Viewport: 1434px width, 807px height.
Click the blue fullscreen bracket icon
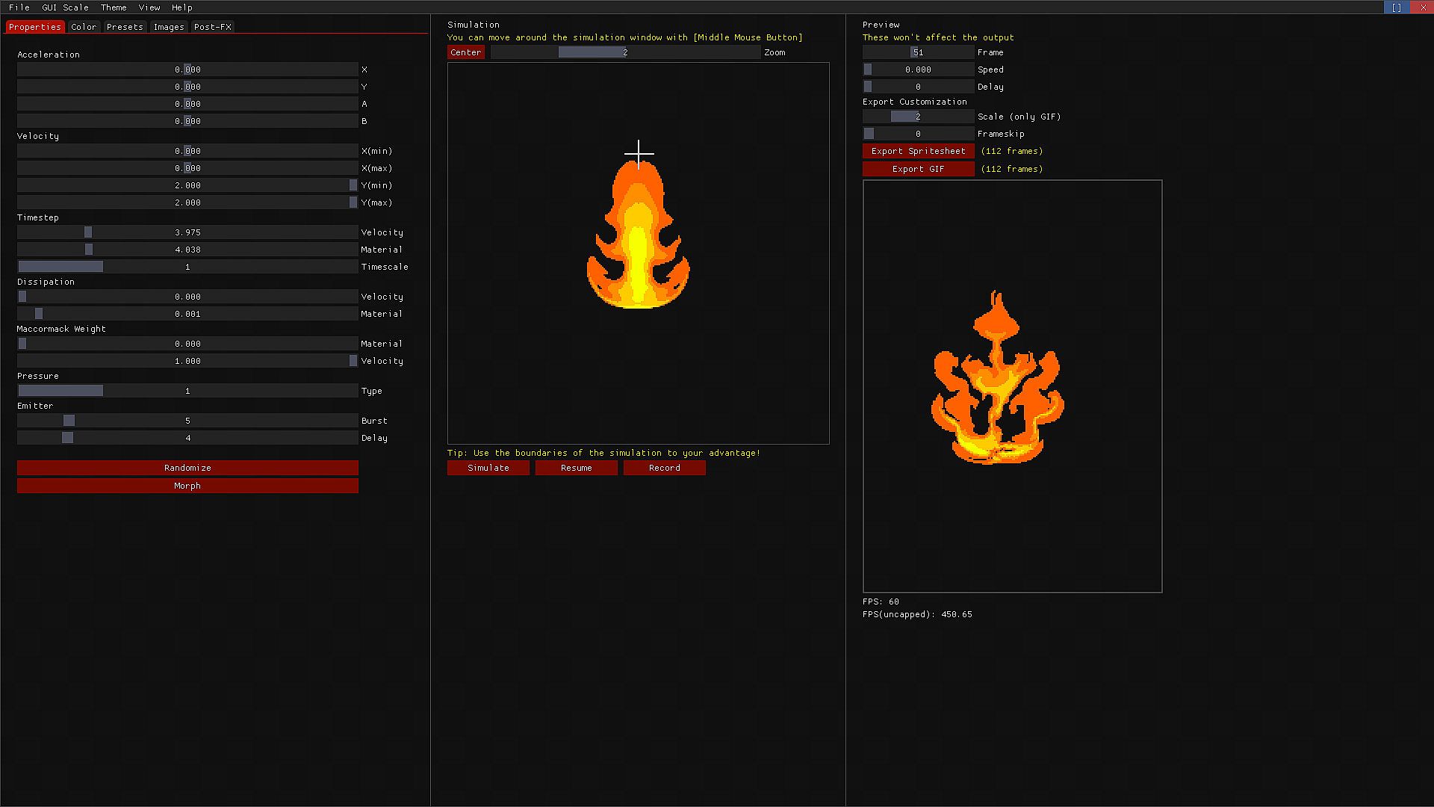(x=1396, y=7)
